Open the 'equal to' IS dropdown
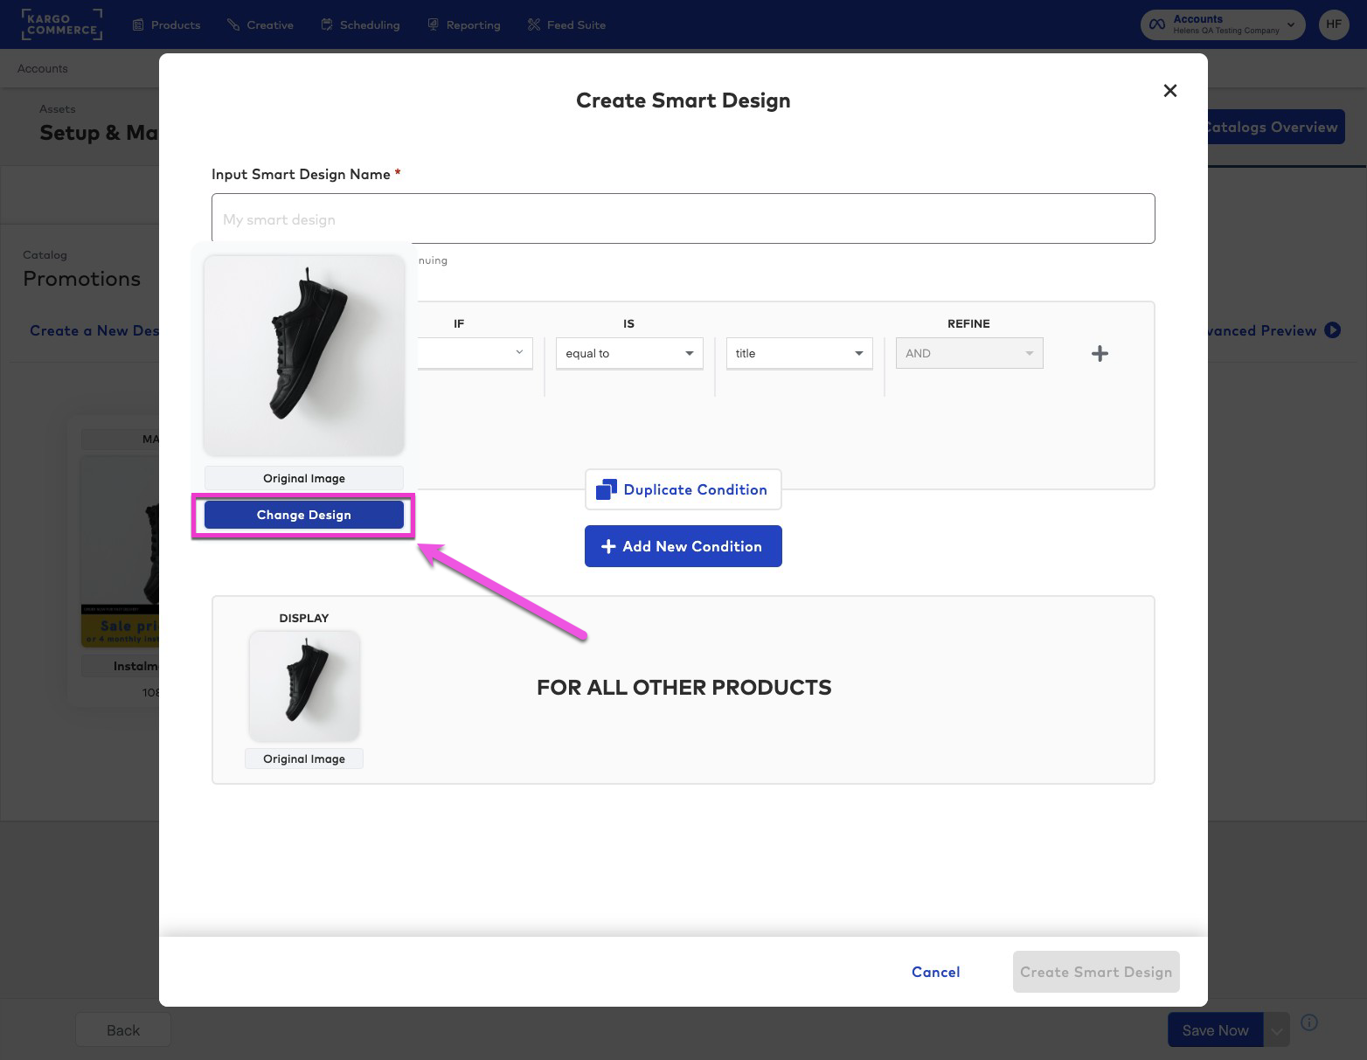This screenshot has height=1060, width=1367. tap(628, 353)
